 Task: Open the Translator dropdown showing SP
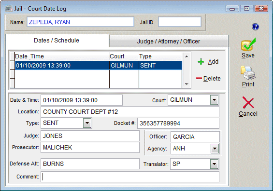click(x=214, y=164)
